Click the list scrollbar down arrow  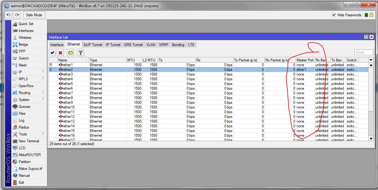[x=371, y=138]
